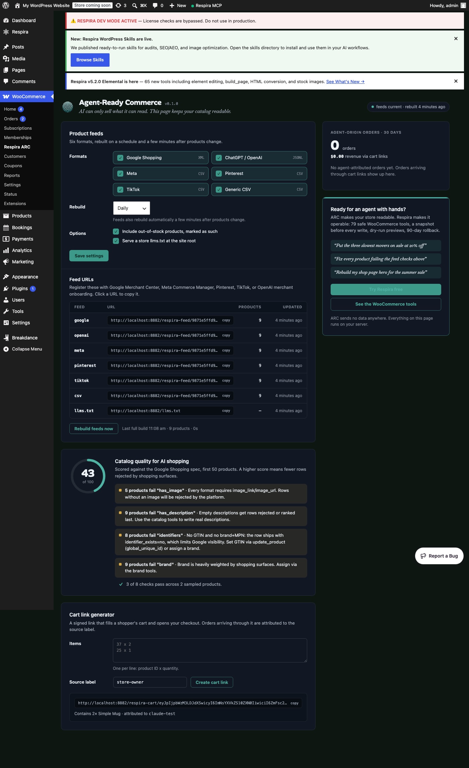The height and width of the screenshot is (768, 469).
Task: Click the Comments icon in sidebar
Action: (6, 81)
